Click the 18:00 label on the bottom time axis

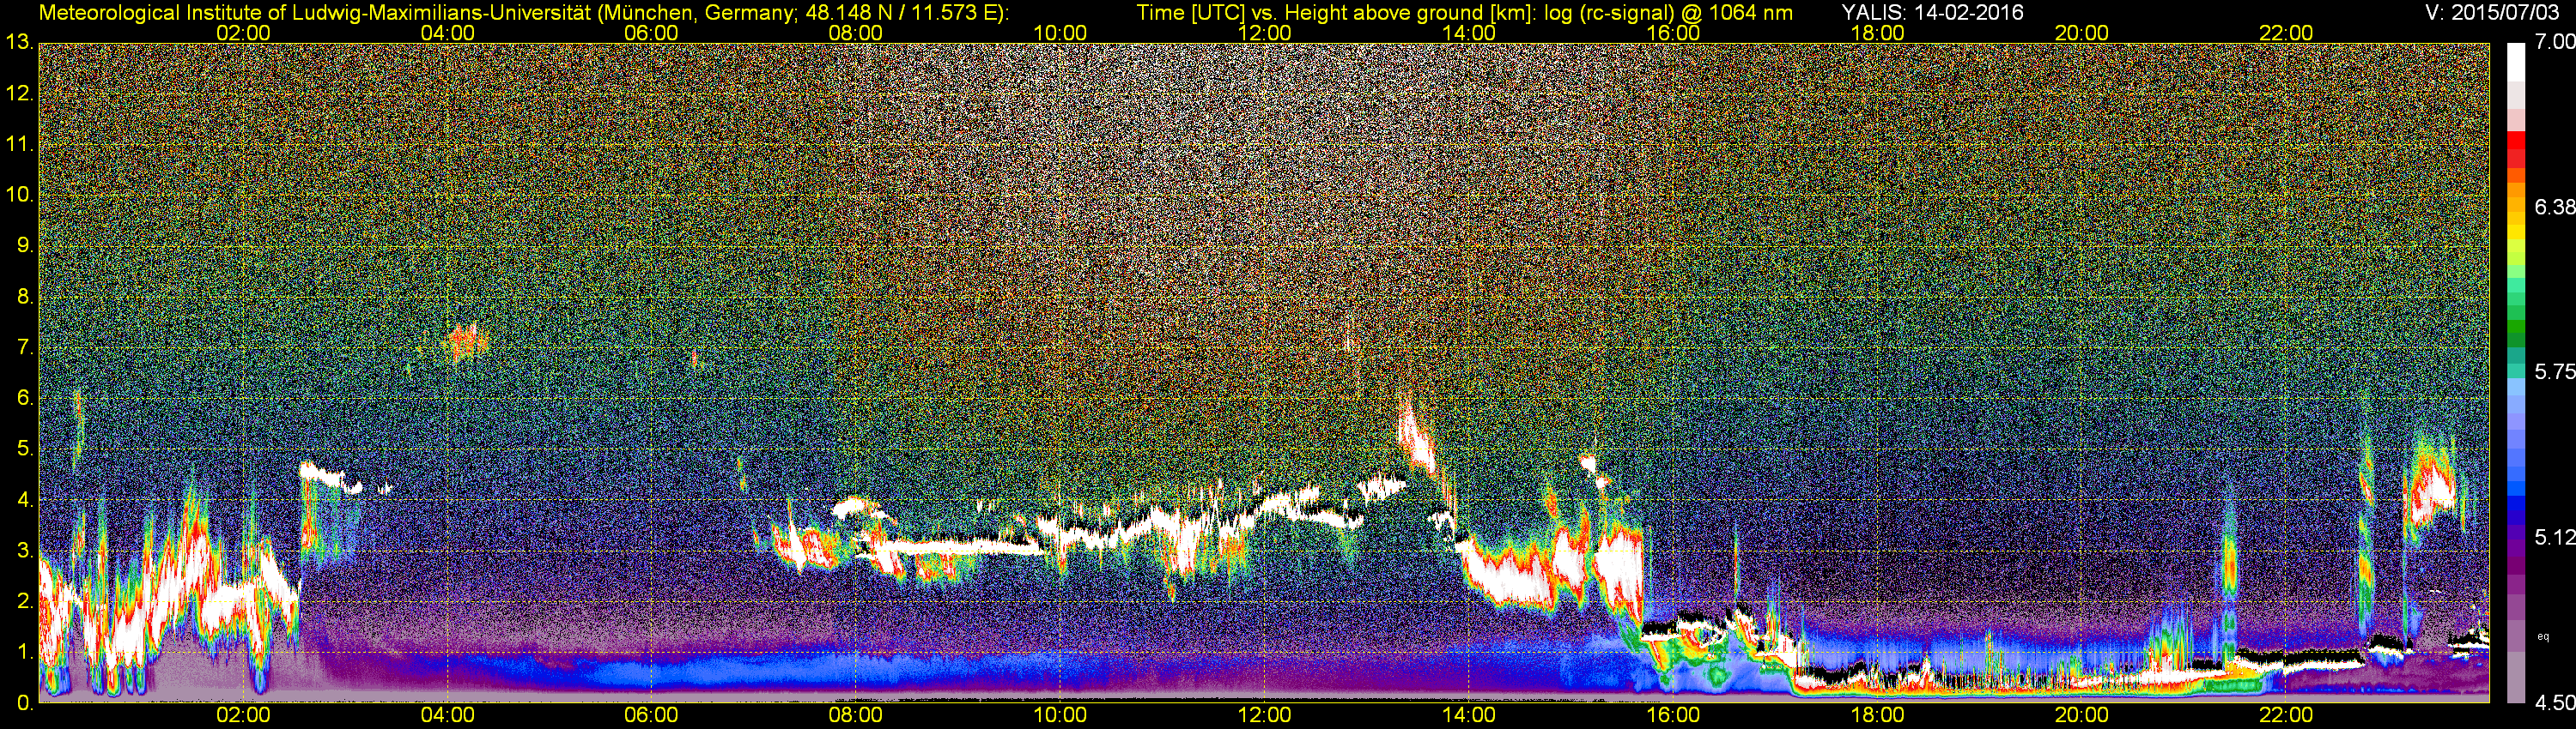(1877, 715)
